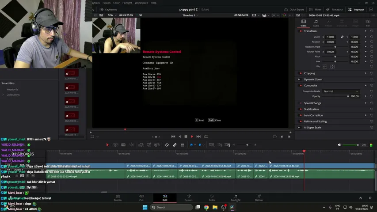Activate the Trim Edit Mode tool
377x212 pixels.
[x=115, y=145]
